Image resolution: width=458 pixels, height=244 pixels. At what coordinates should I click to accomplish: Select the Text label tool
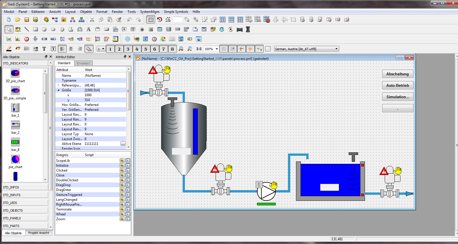coord(88,29)
